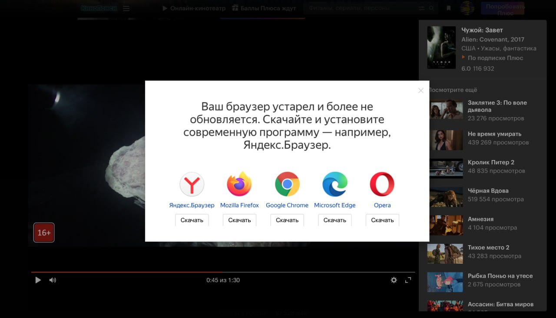
Task: Enter fullscreen mode in the player
Action: point(408,280)
